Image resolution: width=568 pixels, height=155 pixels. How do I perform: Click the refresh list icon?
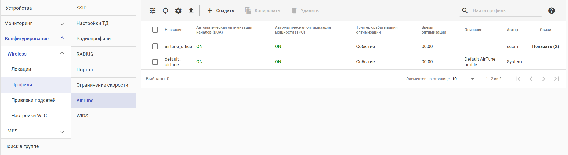pyautogui.click(x=165, y=11)
